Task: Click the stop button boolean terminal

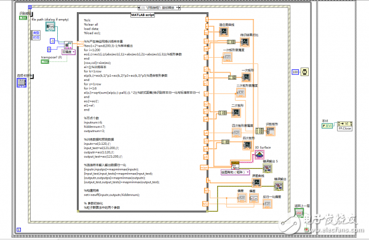Action: pos(299,213)
